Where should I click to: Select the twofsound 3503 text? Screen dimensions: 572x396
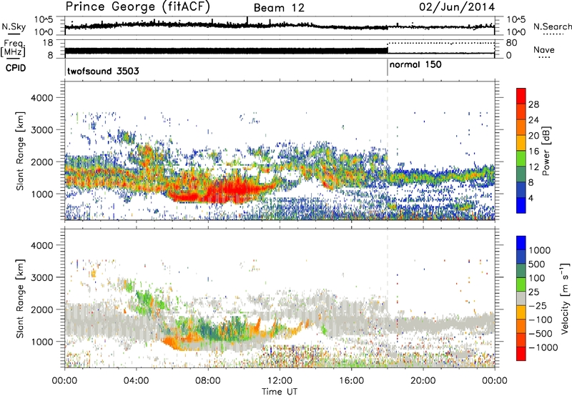click(103, 71)
